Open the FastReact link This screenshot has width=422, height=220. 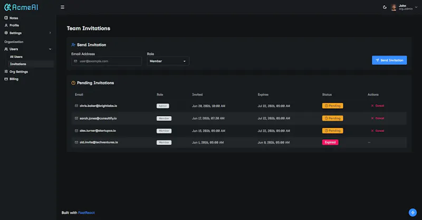pyautogui.click(x=87, y=213)
